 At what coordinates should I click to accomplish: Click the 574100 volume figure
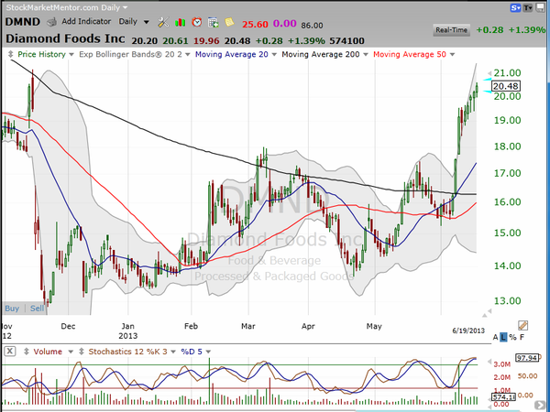point(346,41)
